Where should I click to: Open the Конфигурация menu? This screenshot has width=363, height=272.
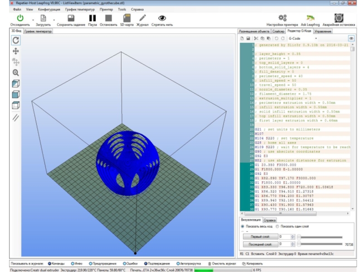tap(49, 9)
